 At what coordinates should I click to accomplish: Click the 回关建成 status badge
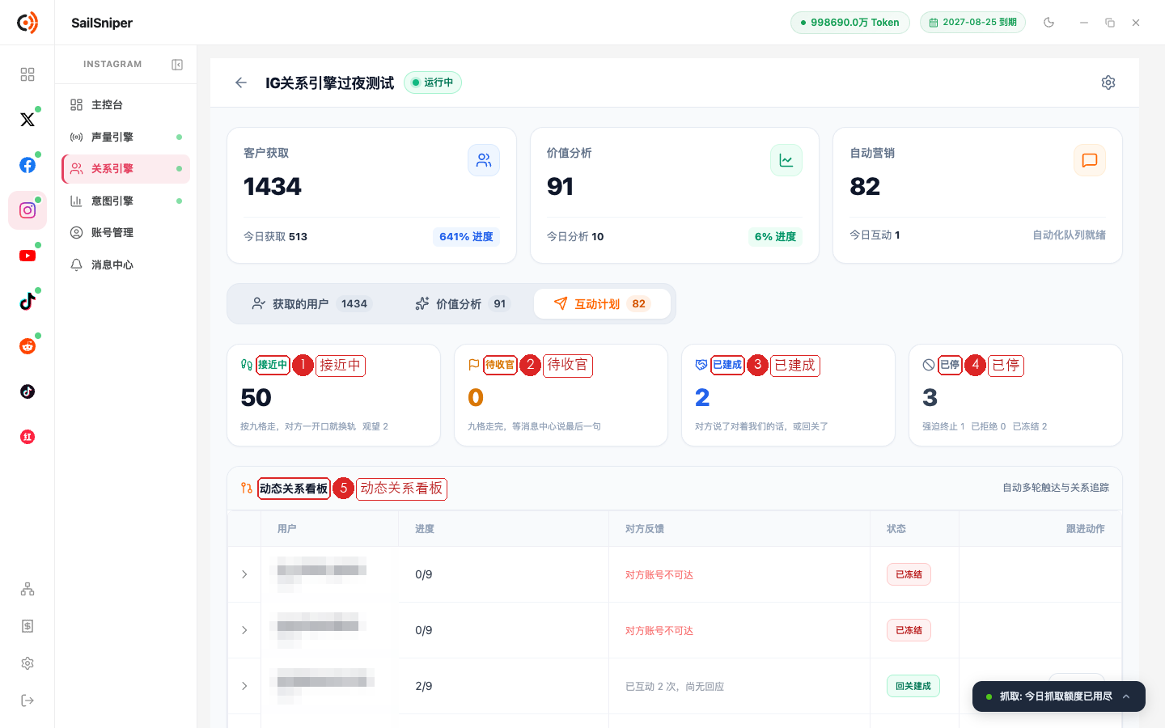[913, 686]
